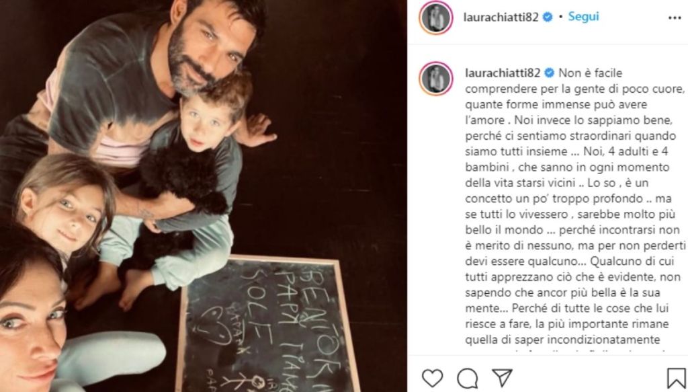Image resolution: width=688 pixels, height=392 pixels.
Task: Open the header profile picture of laurachiatti82
Action: 435,18
